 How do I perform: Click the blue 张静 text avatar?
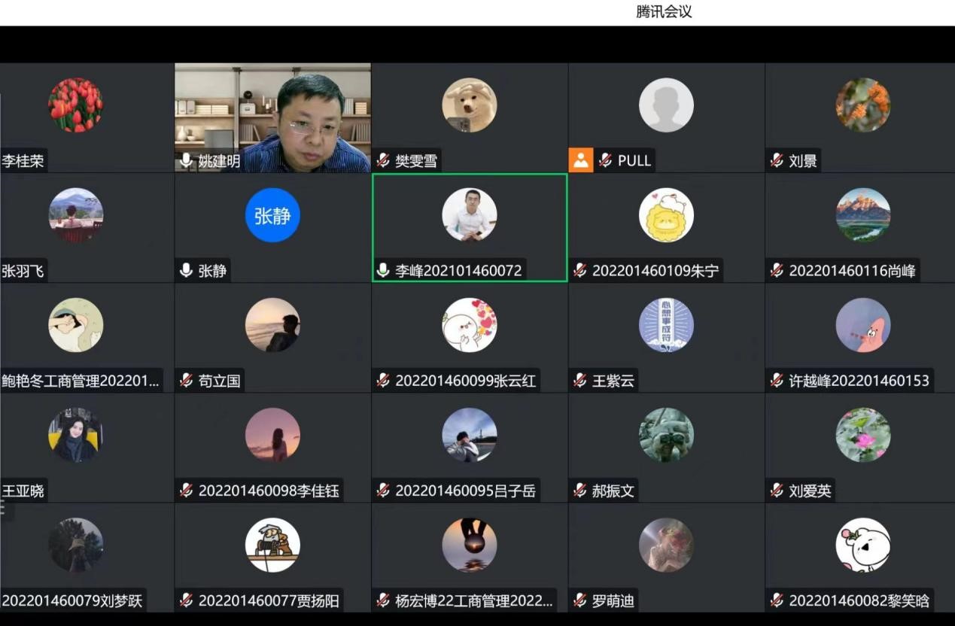[272, 215]
